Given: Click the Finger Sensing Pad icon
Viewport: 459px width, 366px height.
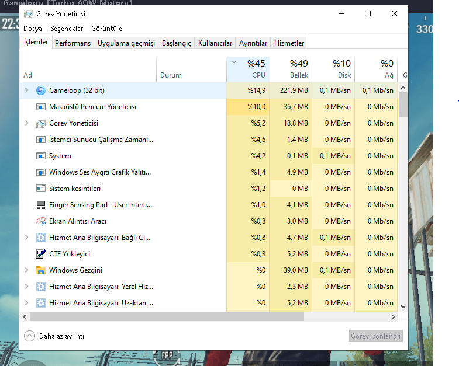Looking at the screenshot, I should pos(41,205).
